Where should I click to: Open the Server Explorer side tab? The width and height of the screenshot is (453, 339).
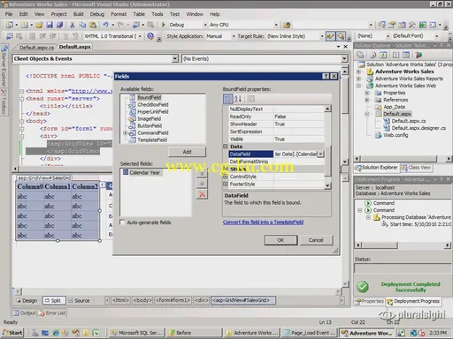click(4, 66)
